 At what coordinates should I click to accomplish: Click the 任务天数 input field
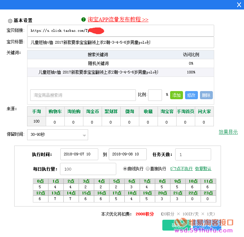(193, 154)
